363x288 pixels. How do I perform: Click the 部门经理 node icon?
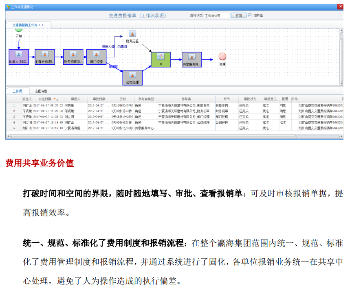pyautogui.click(x=96, y=54)
